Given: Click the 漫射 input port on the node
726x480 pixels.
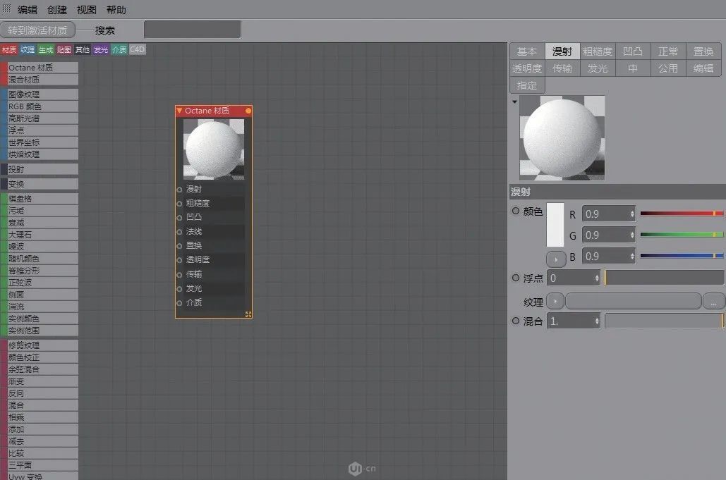Looking at the screenshot, I should coord(179,190).
